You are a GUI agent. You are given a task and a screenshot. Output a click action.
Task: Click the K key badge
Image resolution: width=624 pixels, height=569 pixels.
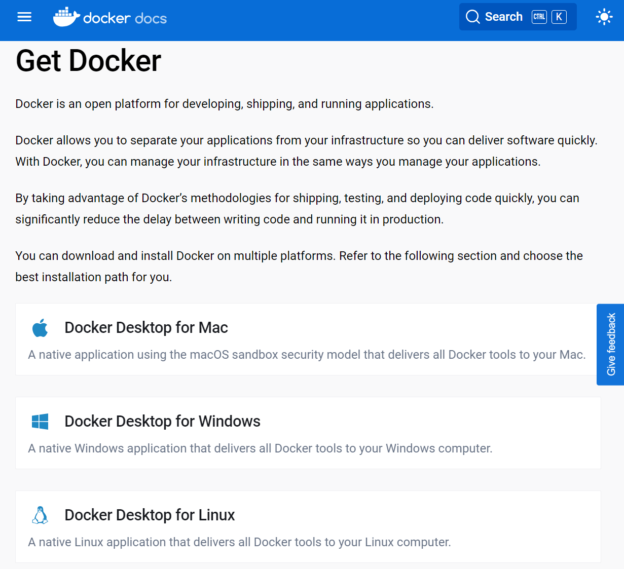pos(559,17)
